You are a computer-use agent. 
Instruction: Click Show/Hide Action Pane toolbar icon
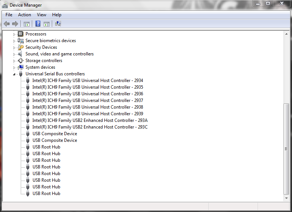[x=47, y=24]
